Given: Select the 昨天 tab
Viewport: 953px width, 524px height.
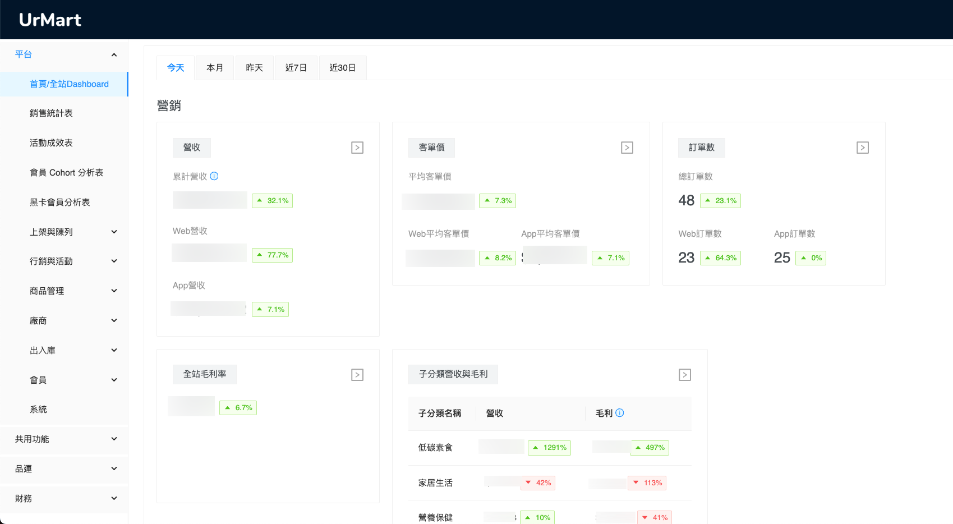Looking at the screenshot, I should click(x=254, y=67).
